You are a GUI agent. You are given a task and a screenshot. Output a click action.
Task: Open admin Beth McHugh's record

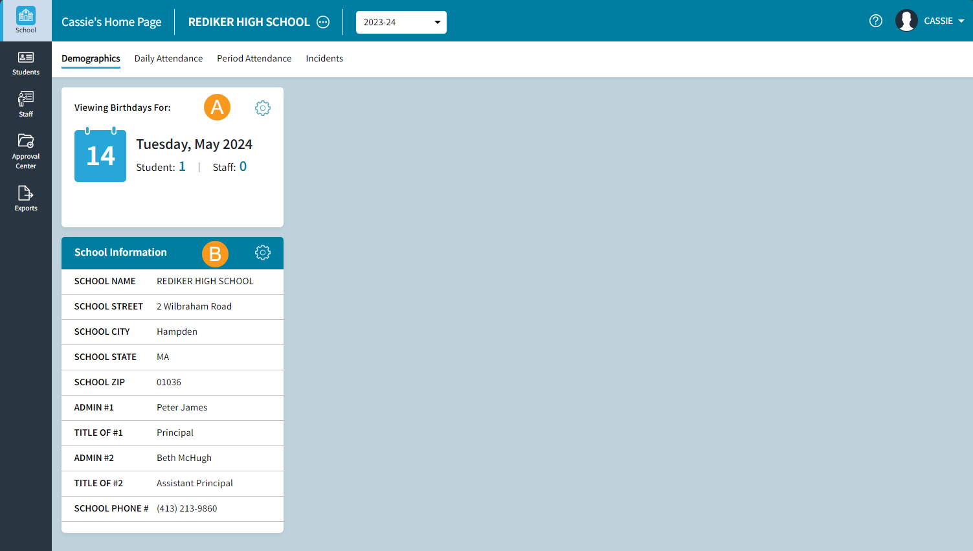pos(184,458)
